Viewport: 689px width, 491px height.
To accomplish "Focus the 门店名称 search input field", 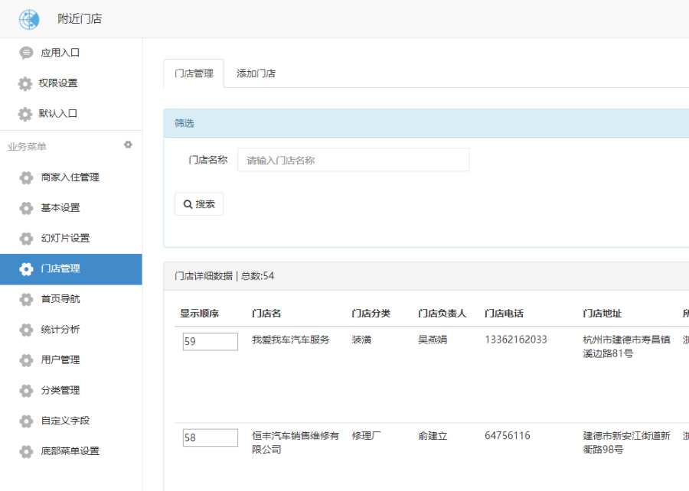I will [x=353, y=160].
